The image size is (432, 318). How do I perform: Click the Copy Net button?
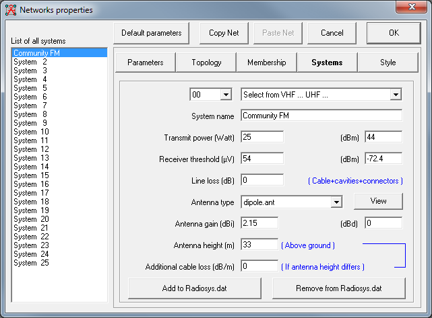[x=224, y=33]
